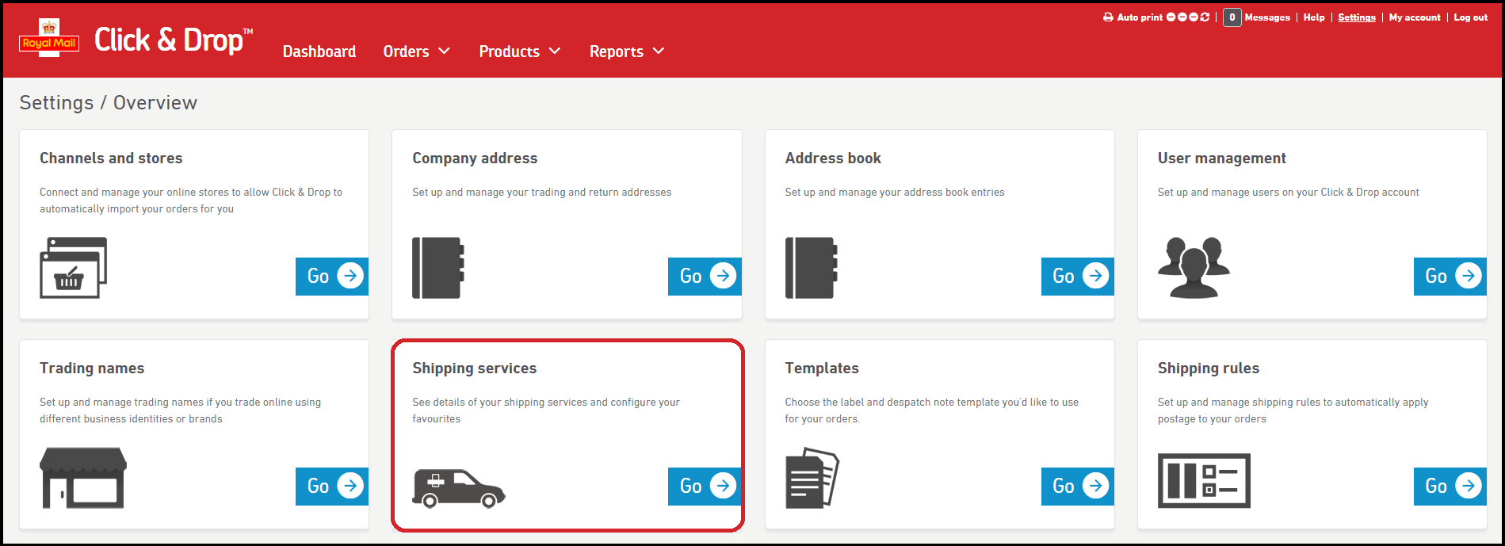Click the Trading names shop icon

tap(83, 478)
